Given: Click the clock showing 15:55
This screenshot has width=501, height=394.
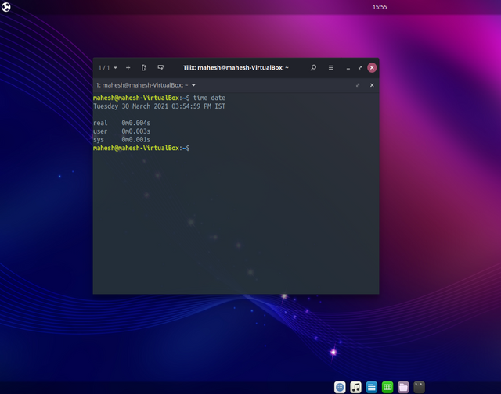Looking at the screenshot, I should pyautogui.click(x=380, y=7).
